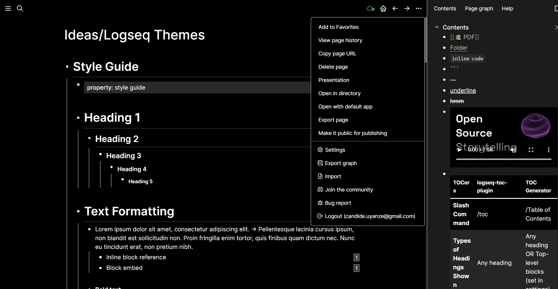The width and height of the screenshot is (558, 289).
Task: Close the three-dots more menu
Action: [419, 9]
